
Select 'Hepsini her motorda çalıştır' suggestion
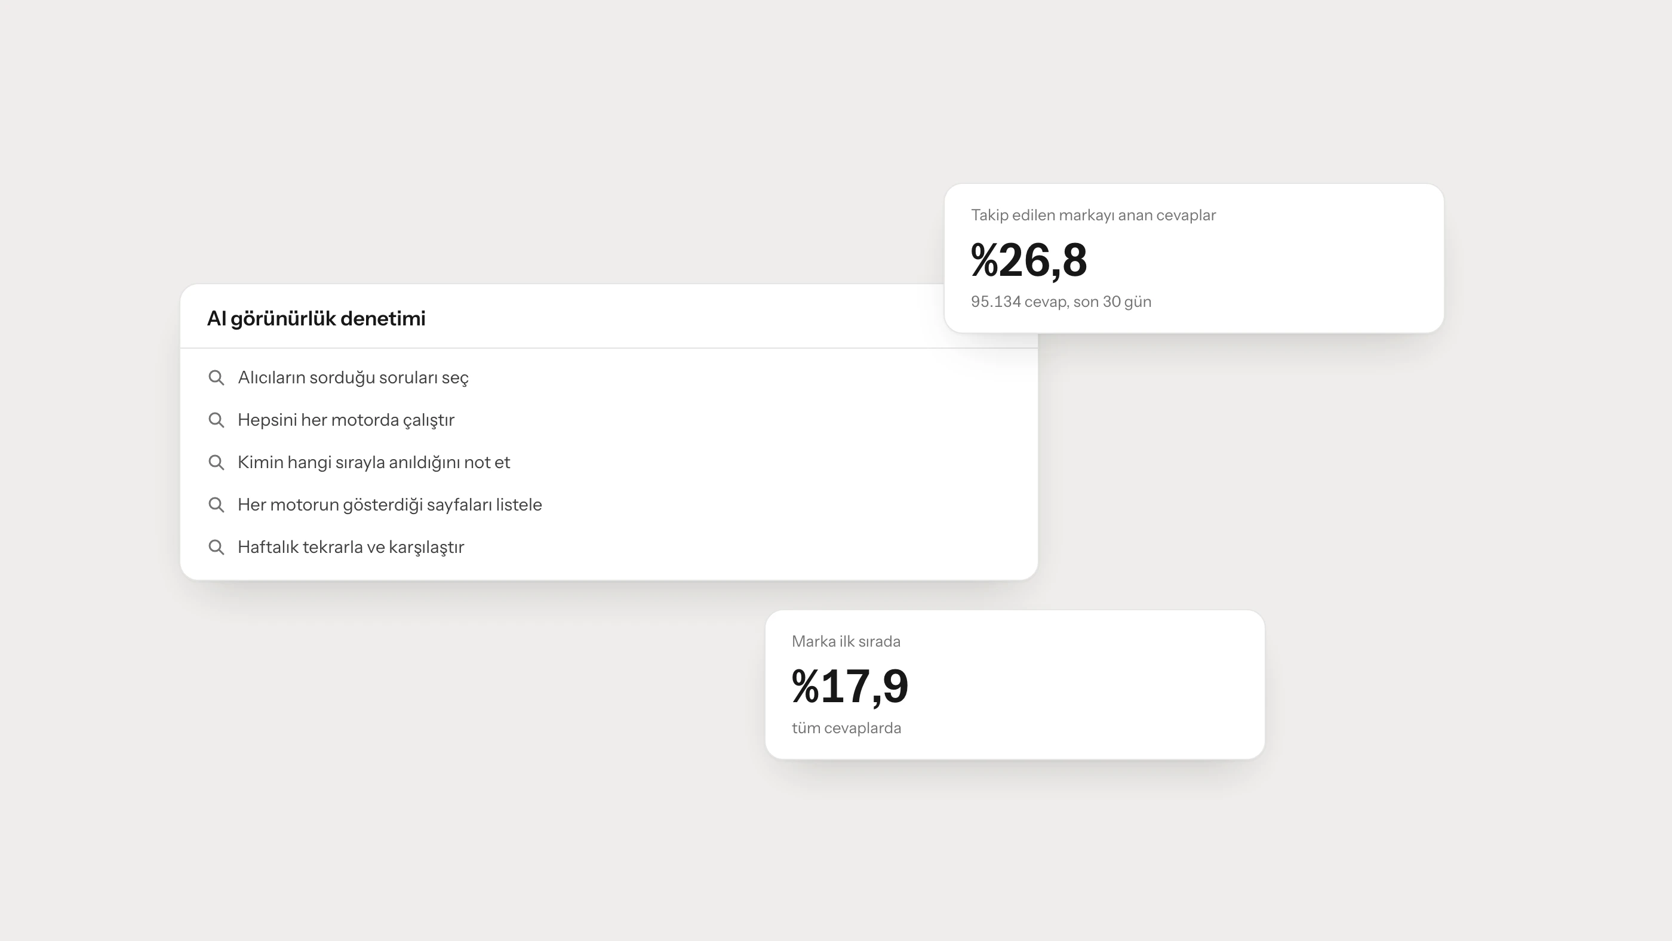click(609, 420)
